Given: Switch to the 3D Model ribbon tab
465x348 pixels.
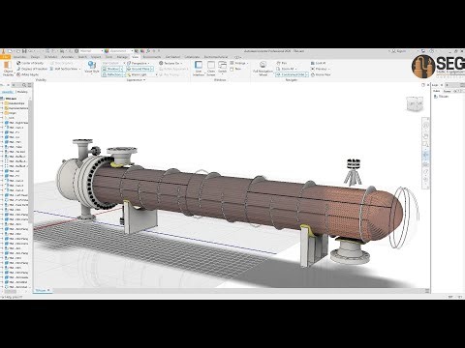Looking at the screenshot, I should [50, 57].
